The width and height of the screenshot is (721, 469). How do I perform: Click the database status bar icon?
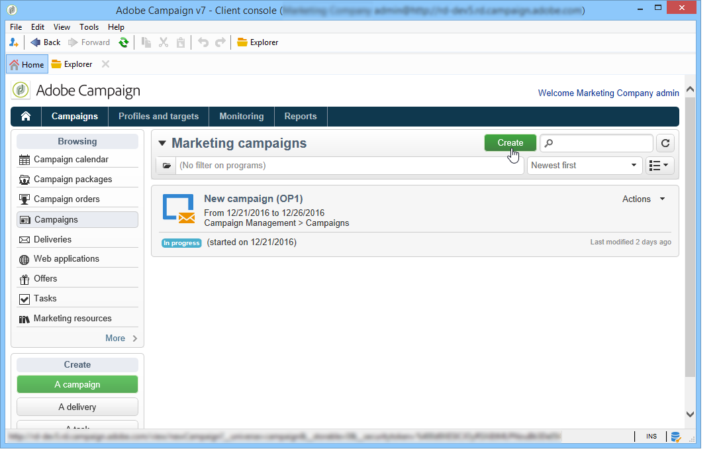(x=675, y=437)
